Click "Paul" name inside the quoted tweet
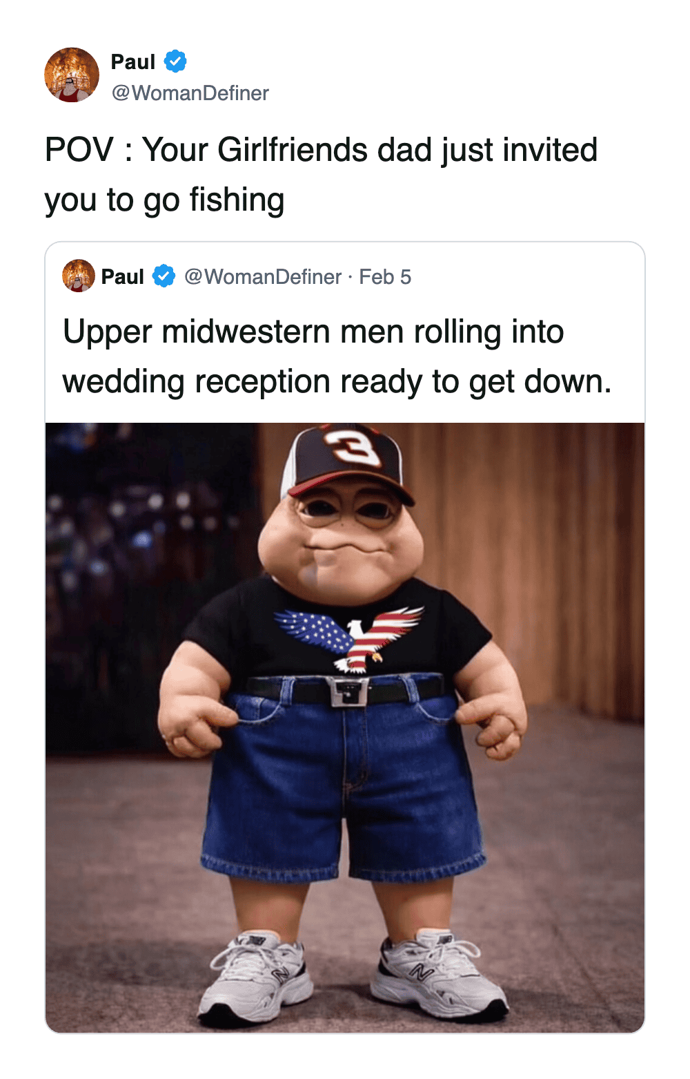Viewport: 690px width, 1079px height. [122, 277]
